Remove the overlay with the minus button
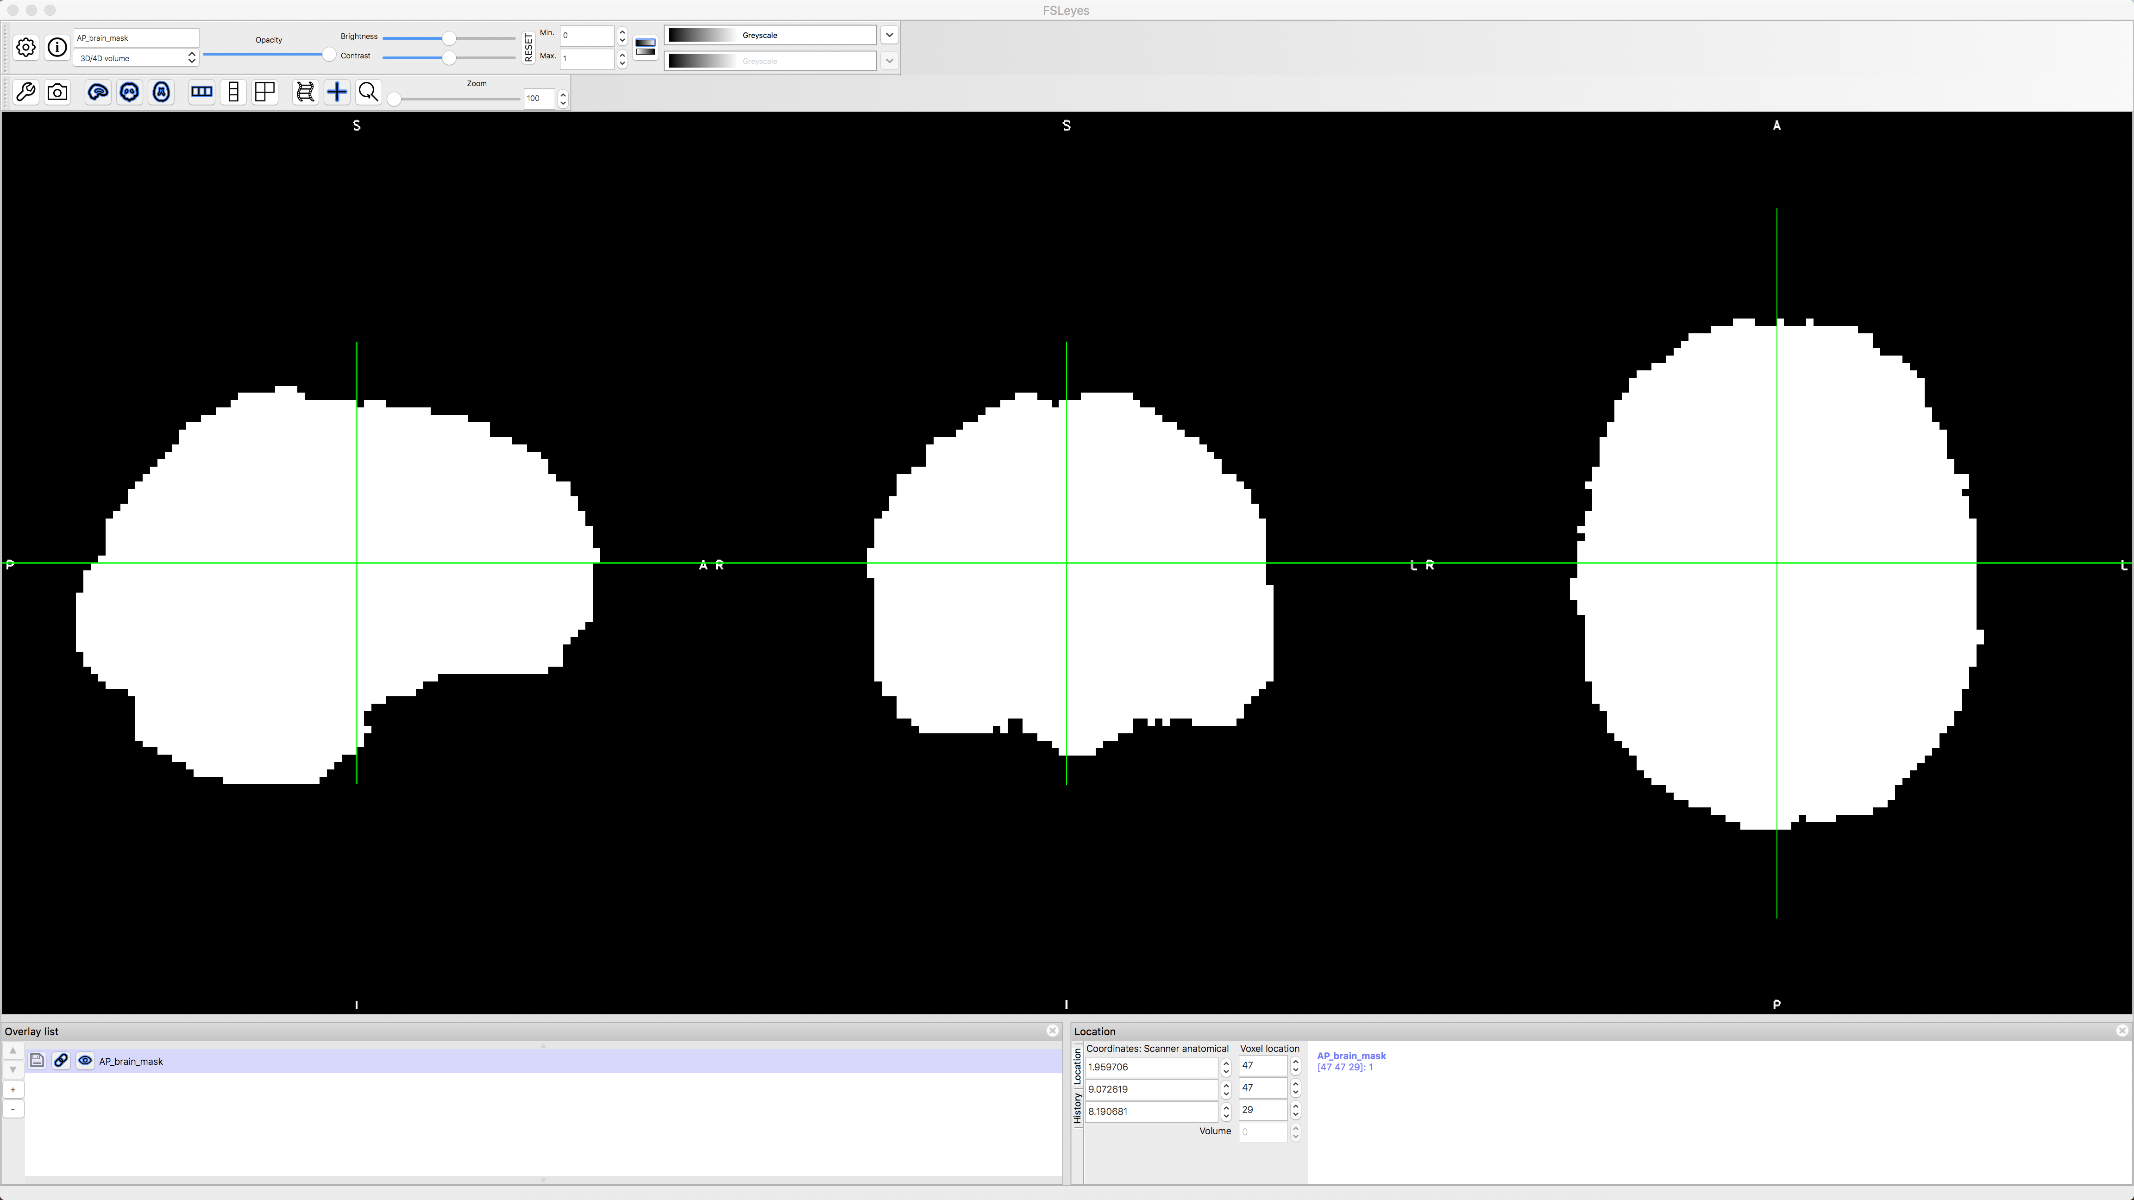The width and height of the screenshot is (2134, 1200). coord(13,1109)
